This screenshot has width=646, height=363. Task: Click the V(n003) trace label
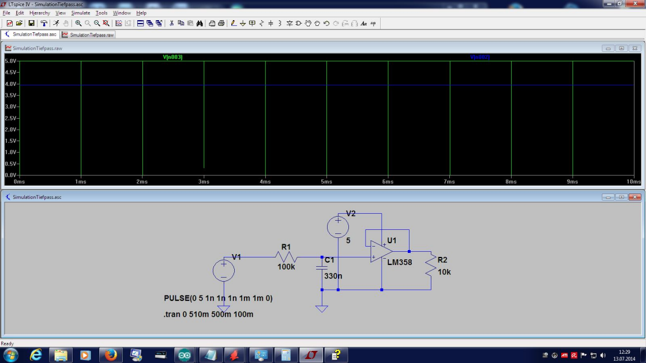172,57
